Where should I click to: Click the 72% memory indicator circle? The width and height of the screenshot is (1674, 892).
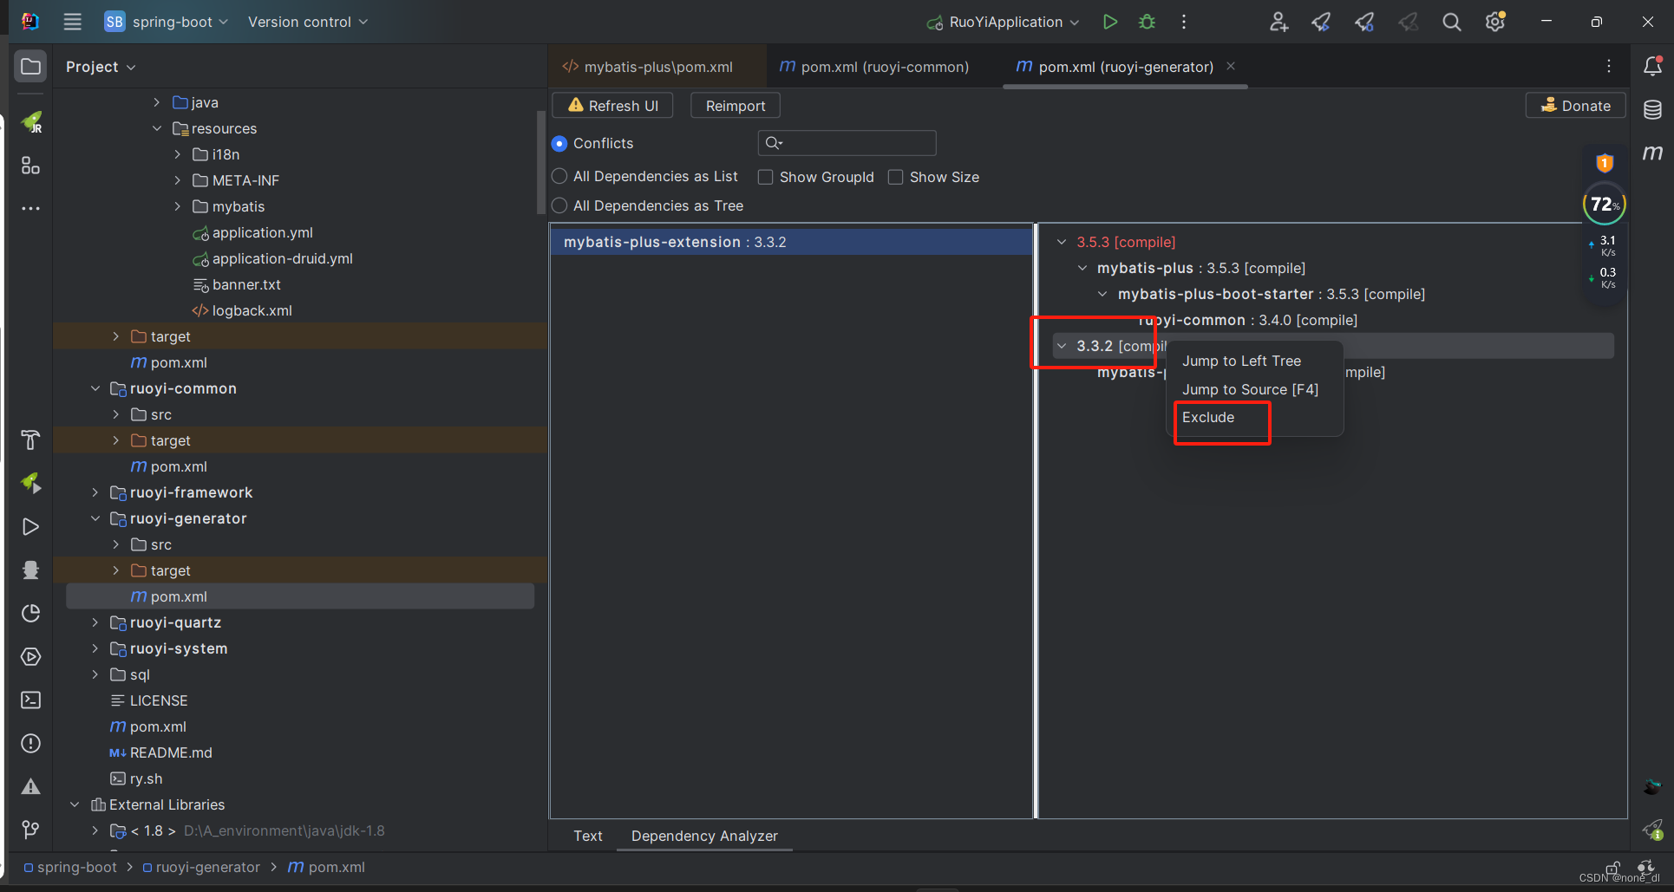pos(1604,204)
